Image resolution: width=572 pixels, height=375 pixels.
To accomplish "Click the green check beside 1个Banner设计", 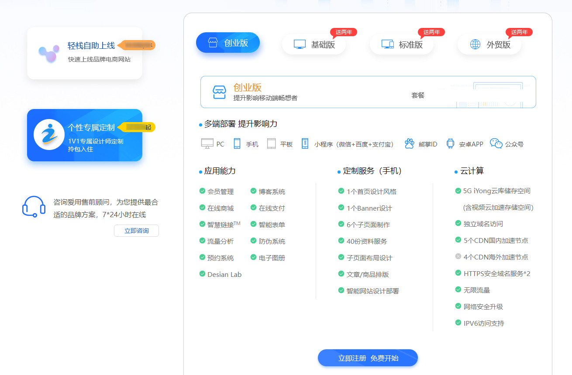I will (341, 208).
